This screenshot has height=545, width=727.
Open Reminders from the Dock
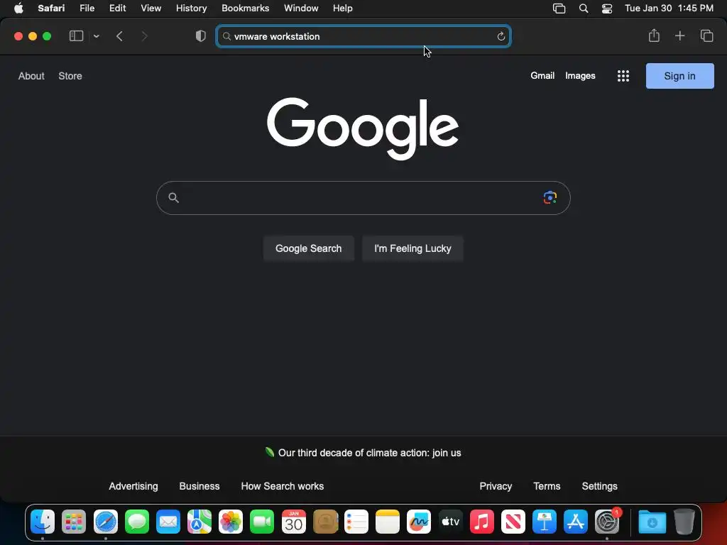tap(356, 522)
